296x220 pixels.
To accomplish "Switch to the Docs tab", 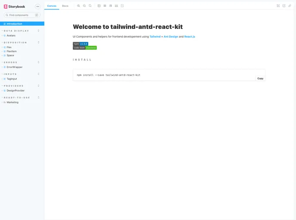I will click(65, 6).
